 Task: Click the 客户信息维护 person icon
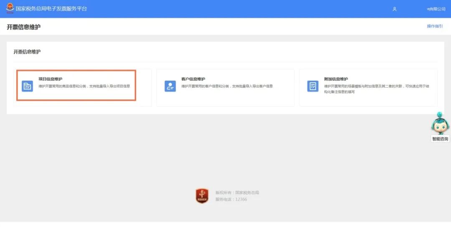pos(170,86)
